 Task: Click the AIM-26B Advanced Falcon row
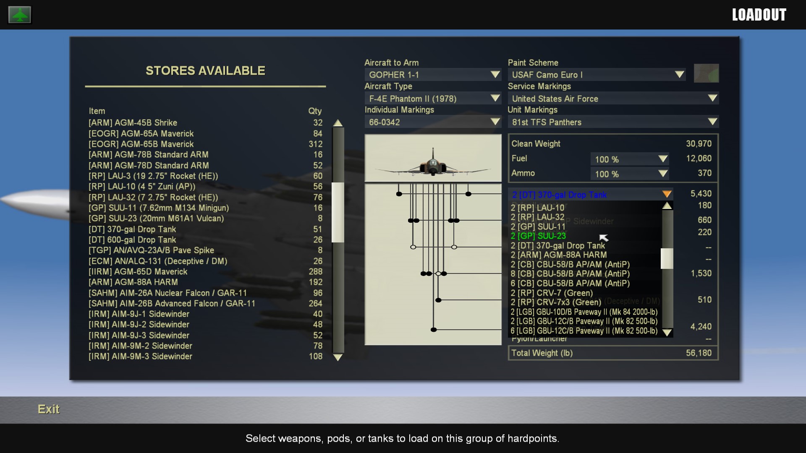point(205,304)
